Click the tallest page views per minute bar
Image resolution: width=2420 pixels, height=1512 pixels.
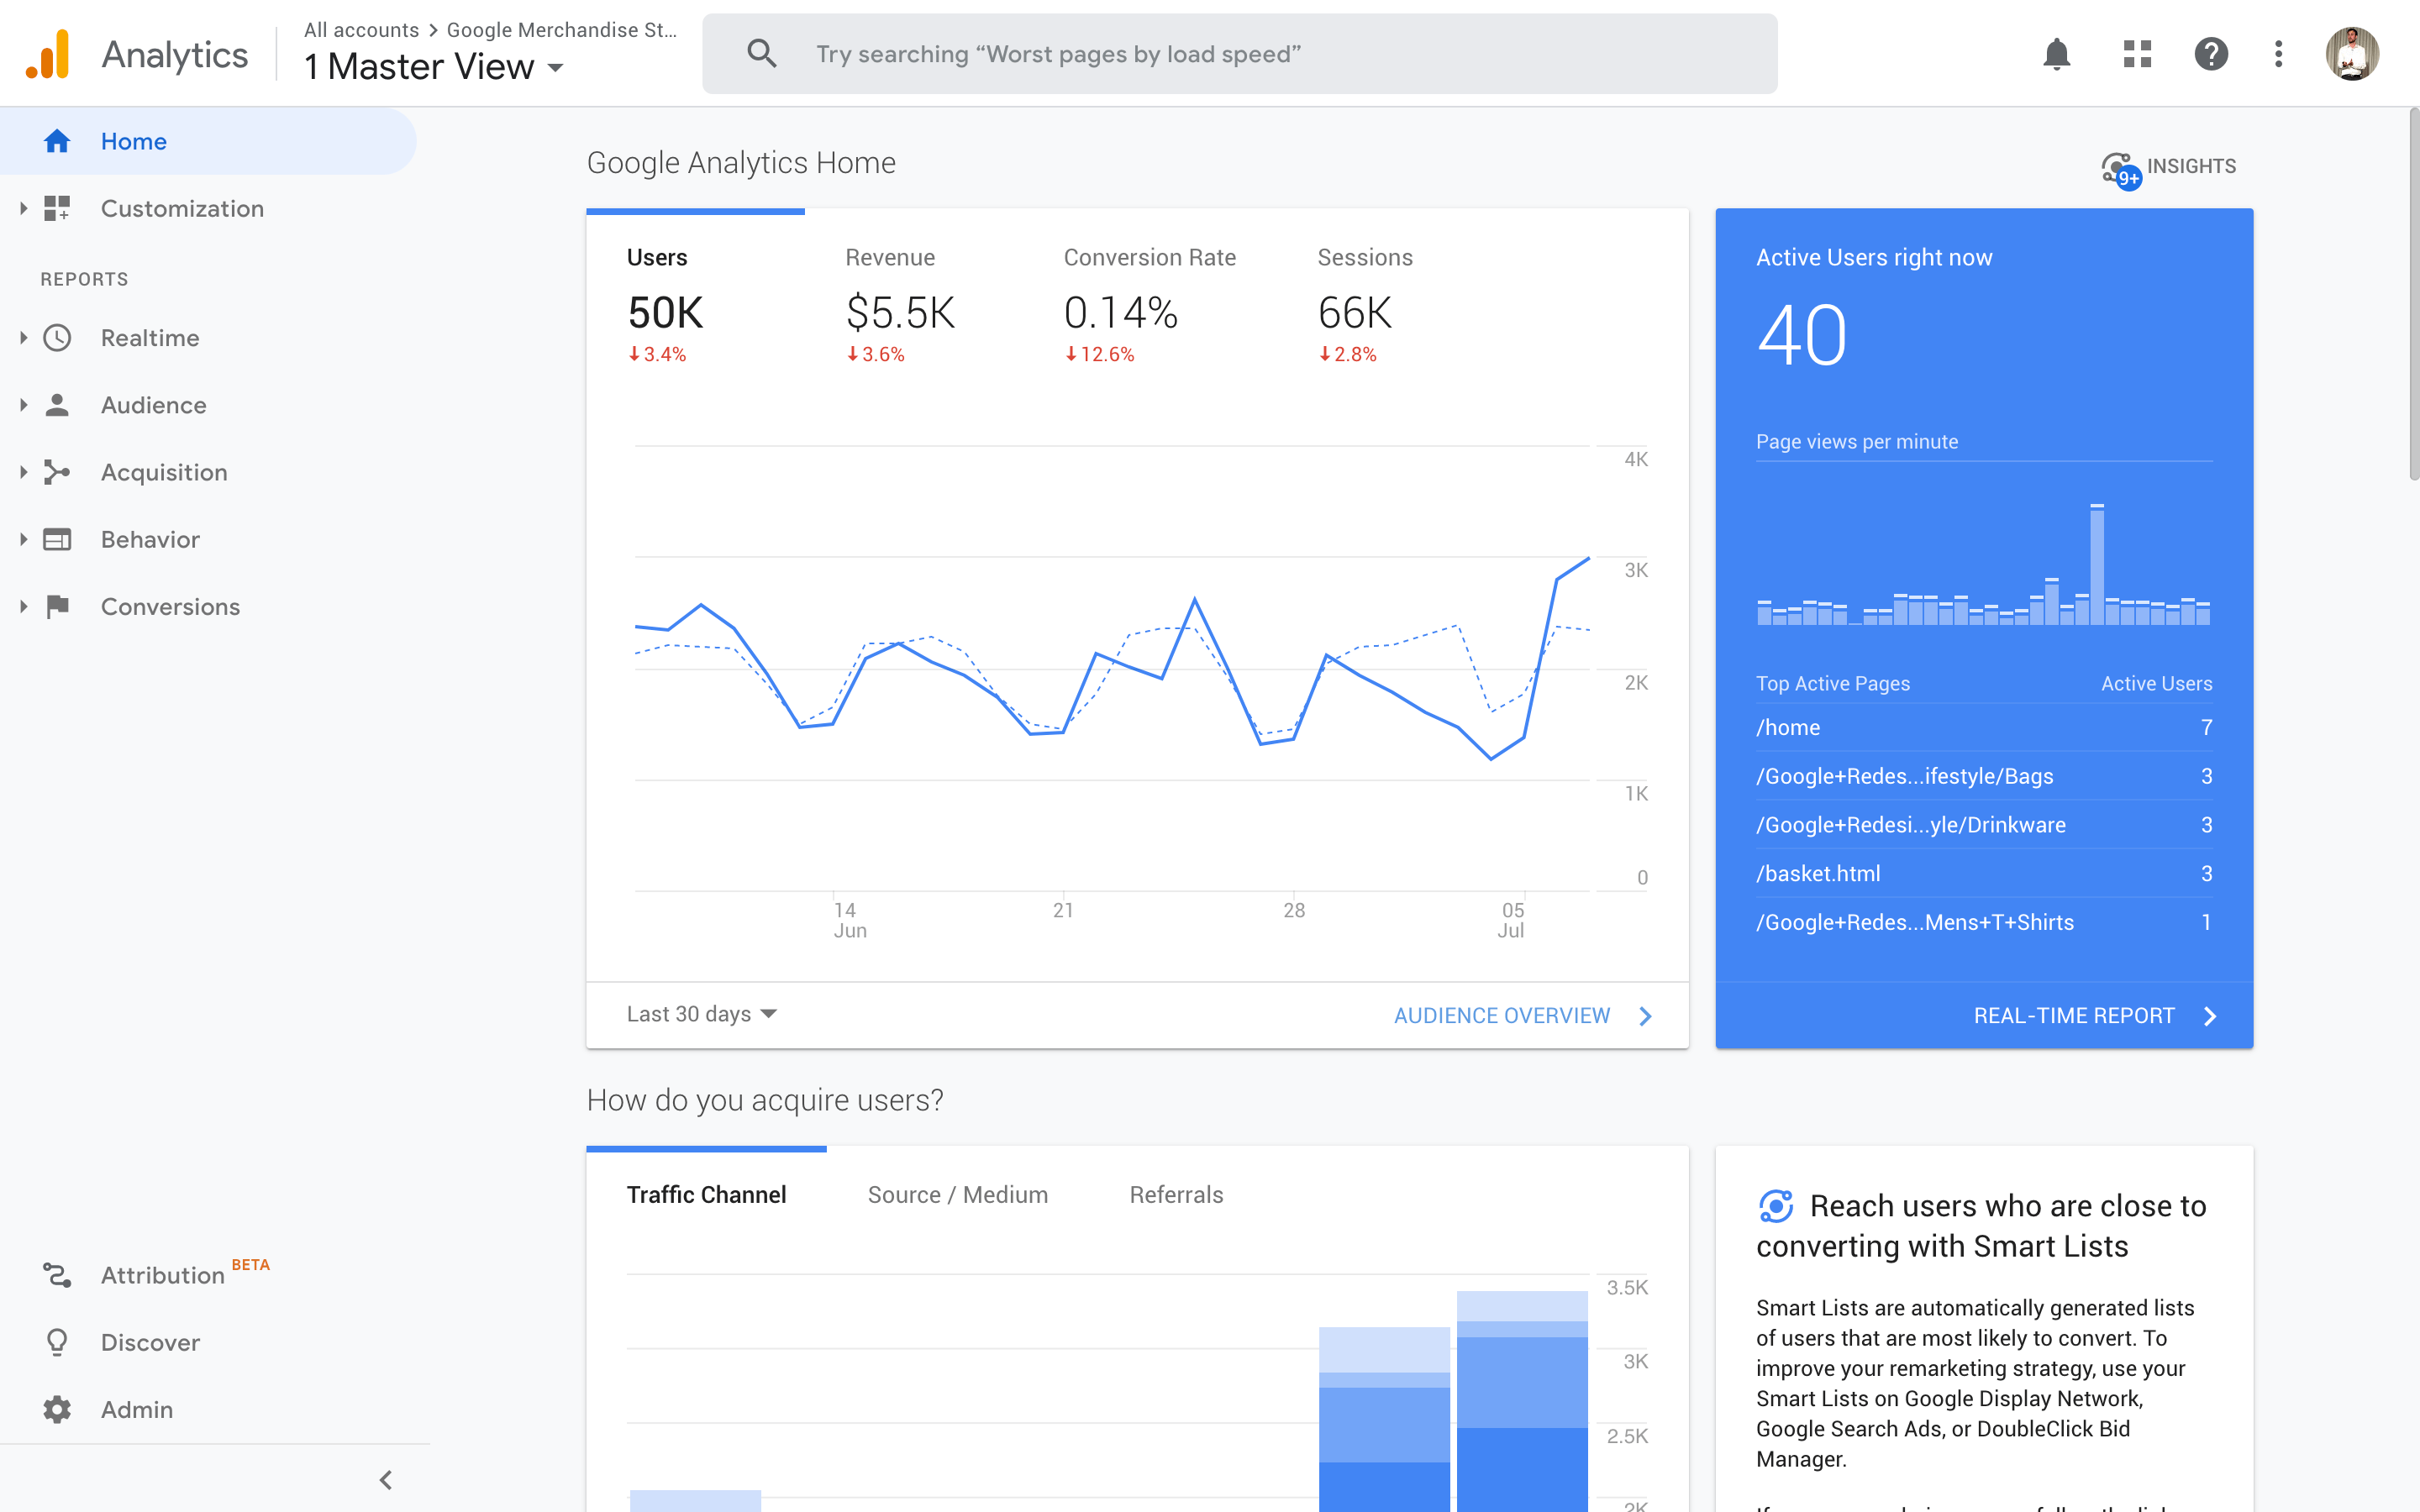click(2097, 565)
